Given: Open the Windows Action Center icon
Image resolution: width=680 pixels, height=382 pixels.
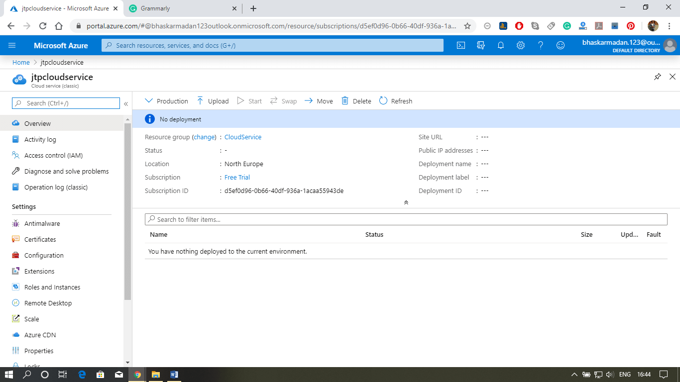Looking at the screenshot, I should tap(664, 375).
